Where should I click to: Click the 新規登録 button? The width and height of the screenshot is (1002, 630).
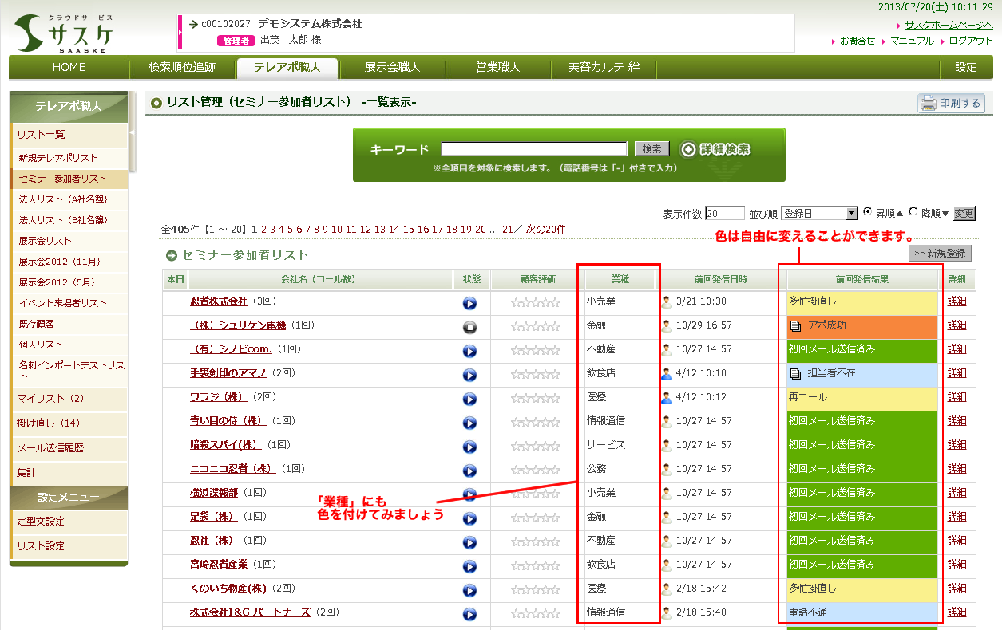(940, 254)
